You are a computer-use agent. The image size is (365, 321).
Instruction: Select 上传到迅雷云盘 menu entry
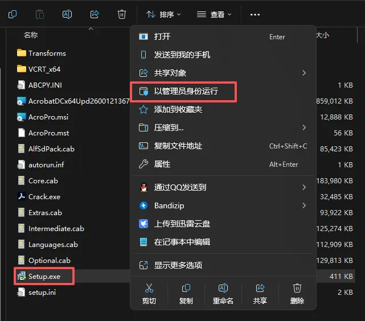(x=223, y=224)
